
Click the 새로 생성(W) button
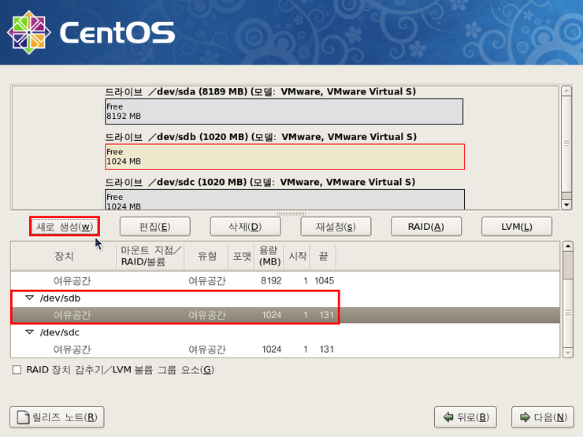[65, 227]
